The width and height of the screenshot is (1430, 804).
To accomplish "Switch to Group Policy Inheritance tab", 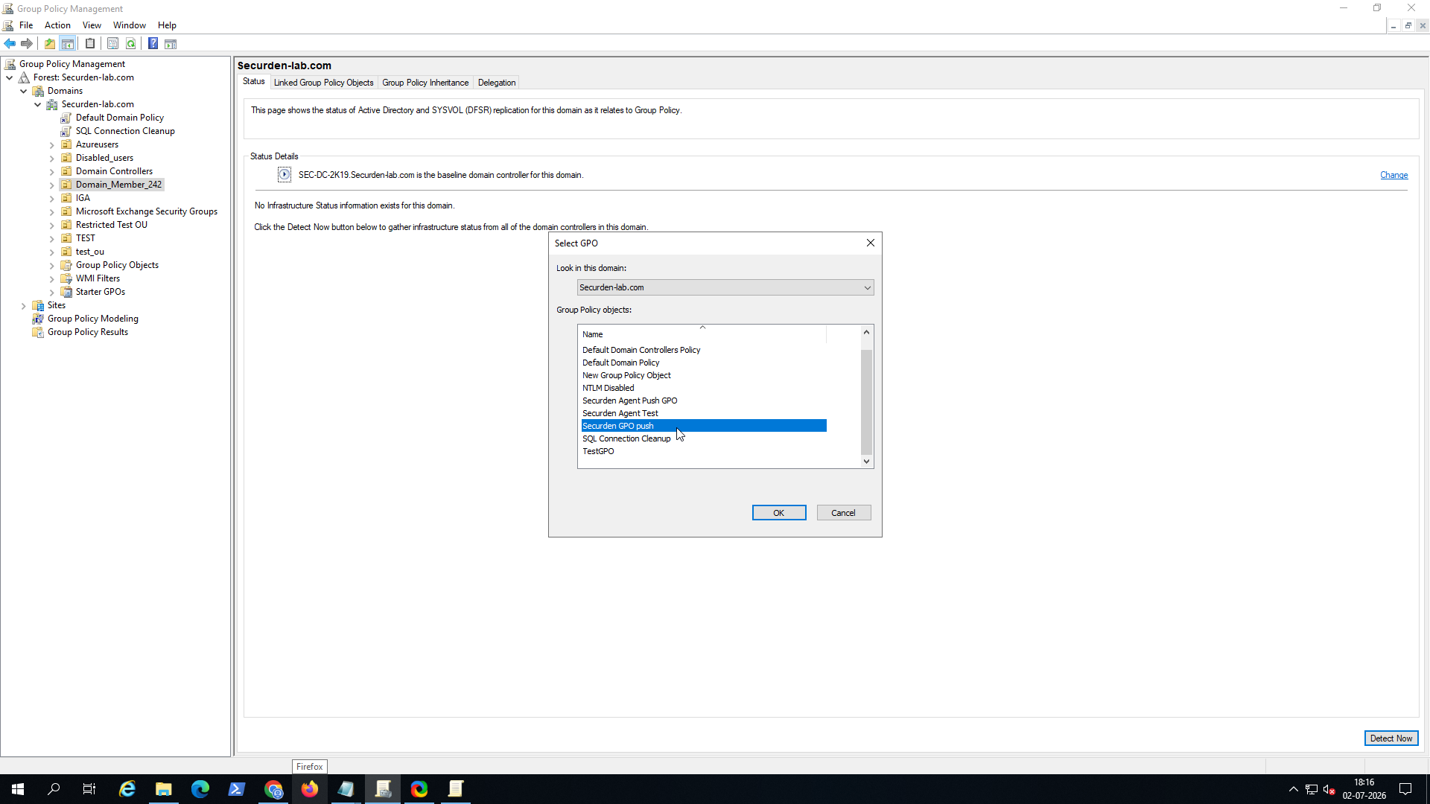I will pyautogui.click(x=425, y=83).
